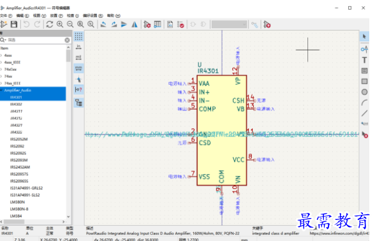Open the 检查 (I) menu
Screen dimensions: 375x241
coord(73,15)
